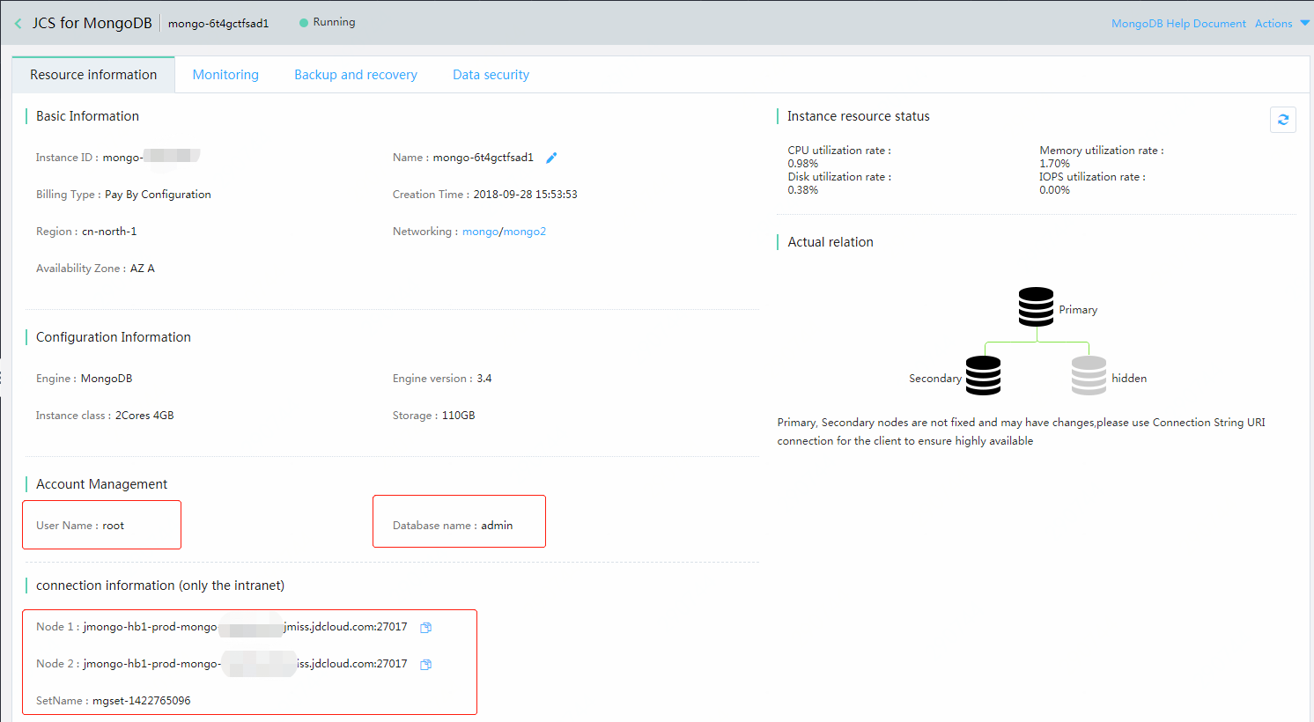
Task: Click the hidden node label
Action: [1129, 379]
